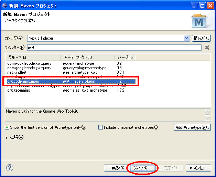
Task: Maximize the 新規 Maven プロジェクト window
Action: coord(202,6)
